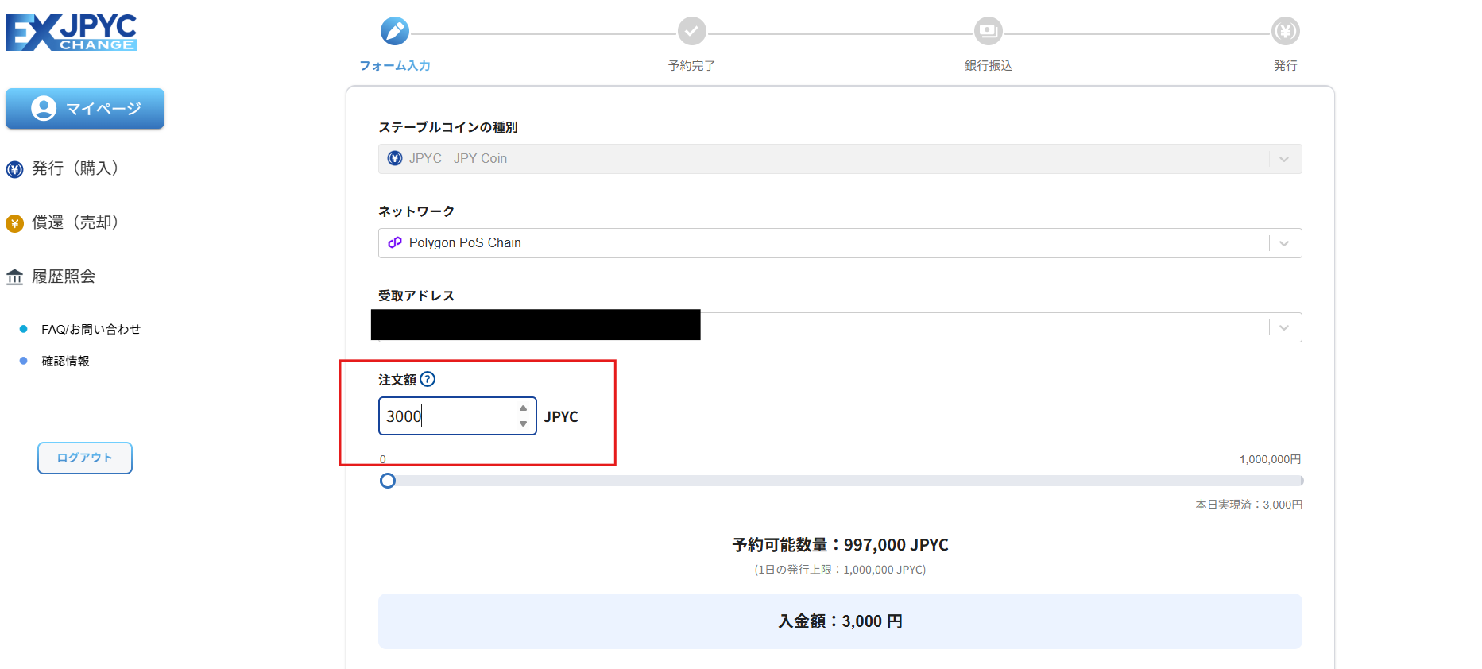The height and width of the screenshot is (669, 1482).
Task: Click the gold yen icon beside 償還（売却）
Action: [x=14, y=223]
